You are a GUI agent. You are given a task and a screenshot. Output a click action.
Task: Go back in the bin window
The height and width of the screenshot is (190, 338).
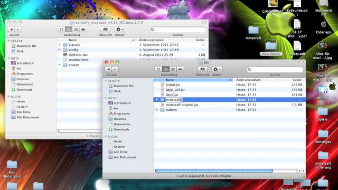point(108,69)
